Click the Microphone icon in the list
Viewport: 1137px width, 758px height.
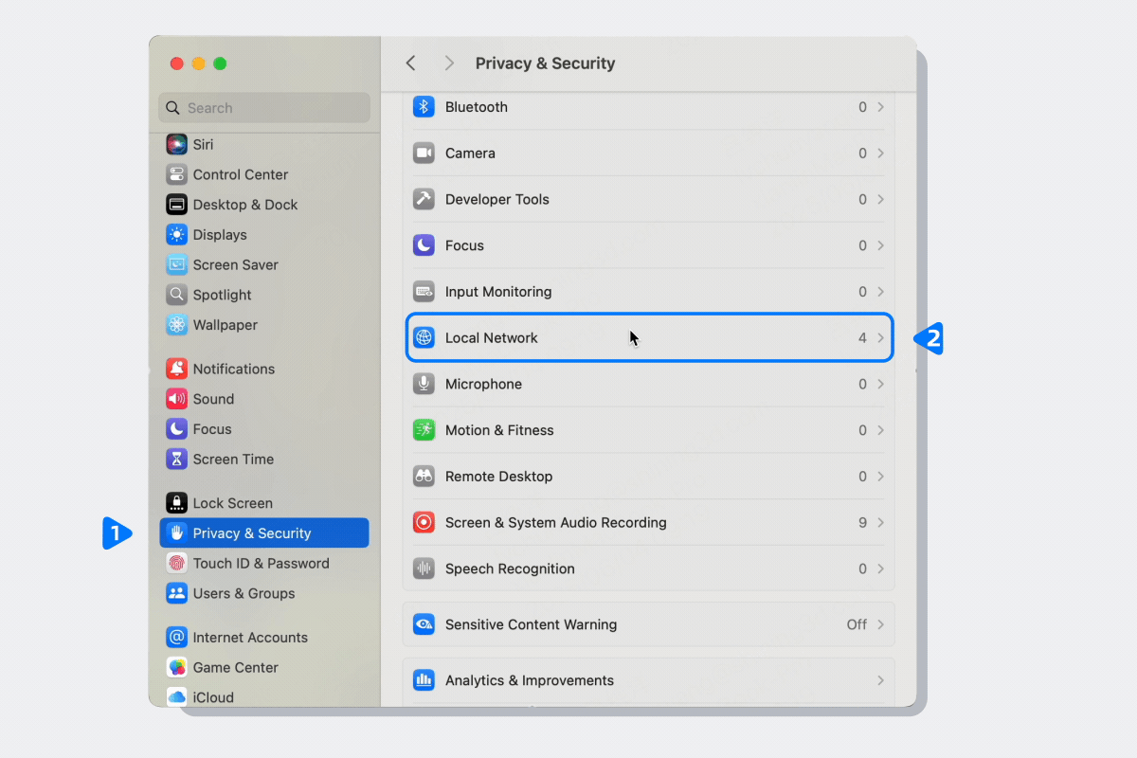[x=424, y=384]
